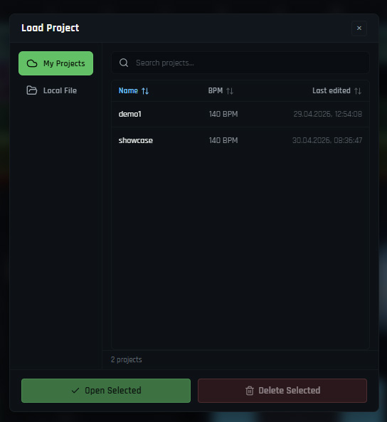Switch to the Local File tab
387x422 pixels.
(55, 90)
